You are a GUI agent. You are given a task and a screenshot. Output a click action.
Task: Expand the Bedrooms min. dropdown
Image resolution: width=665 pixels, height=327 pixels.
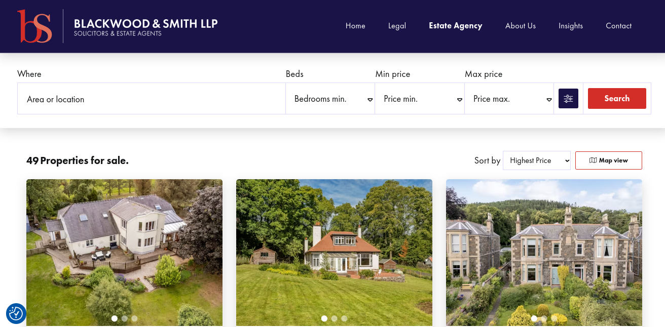click(330, 99)
